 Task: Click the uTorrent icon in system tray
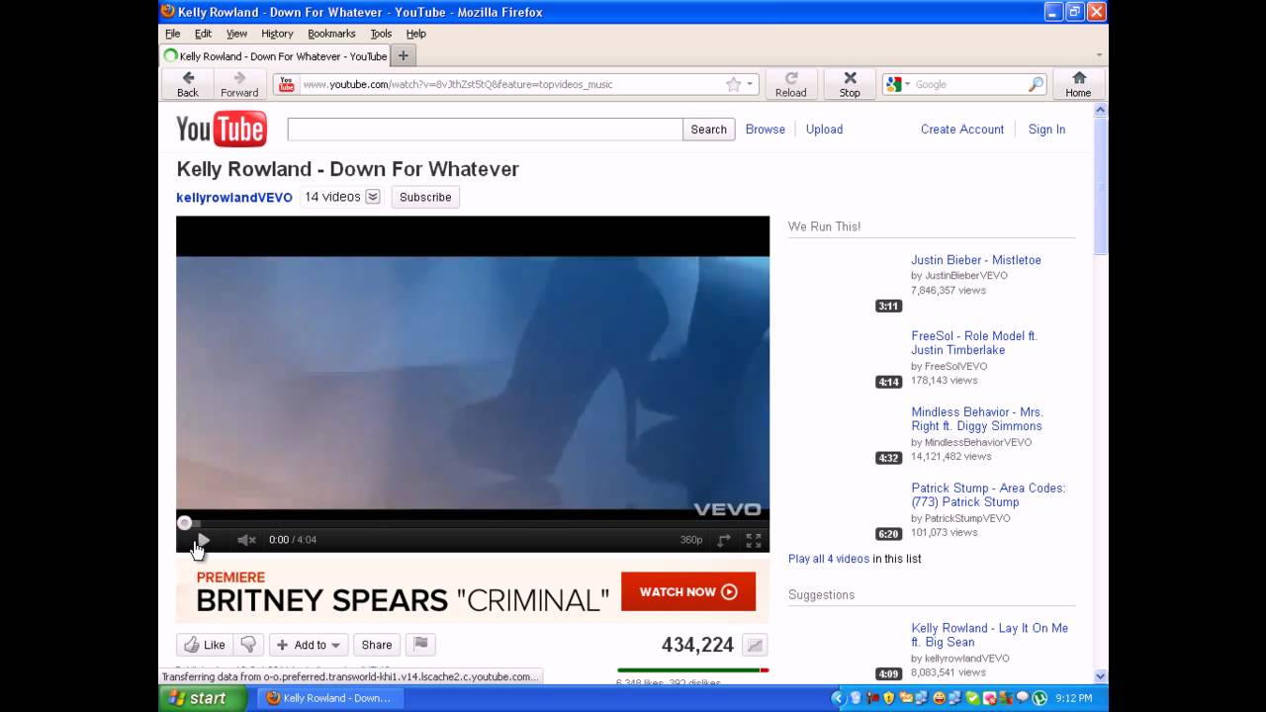pyautogui.click(x=1040, y=698)
